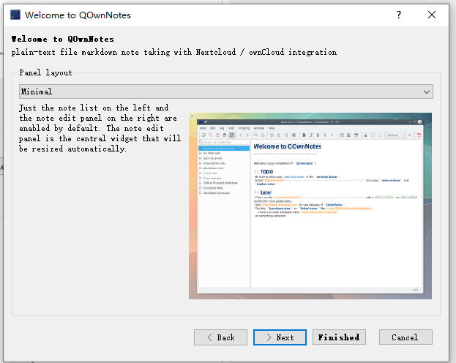Click the QOwnNotes app icon in title bar
This screenshot has width=456, height=363.
15,15
